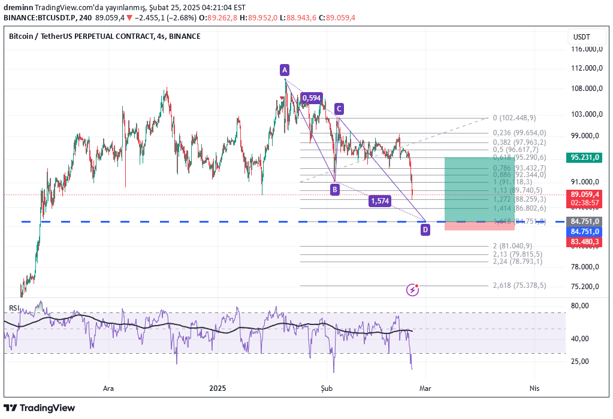Select the C pattern point marker

click(339, 108)
